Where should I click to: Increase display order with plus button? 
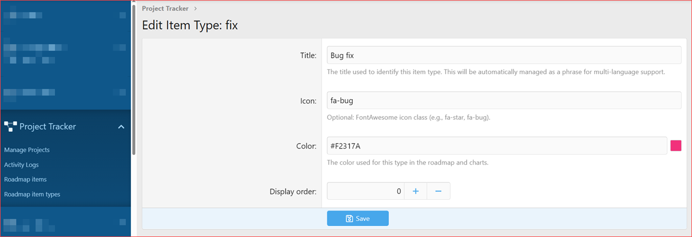[x=416, y=191]
